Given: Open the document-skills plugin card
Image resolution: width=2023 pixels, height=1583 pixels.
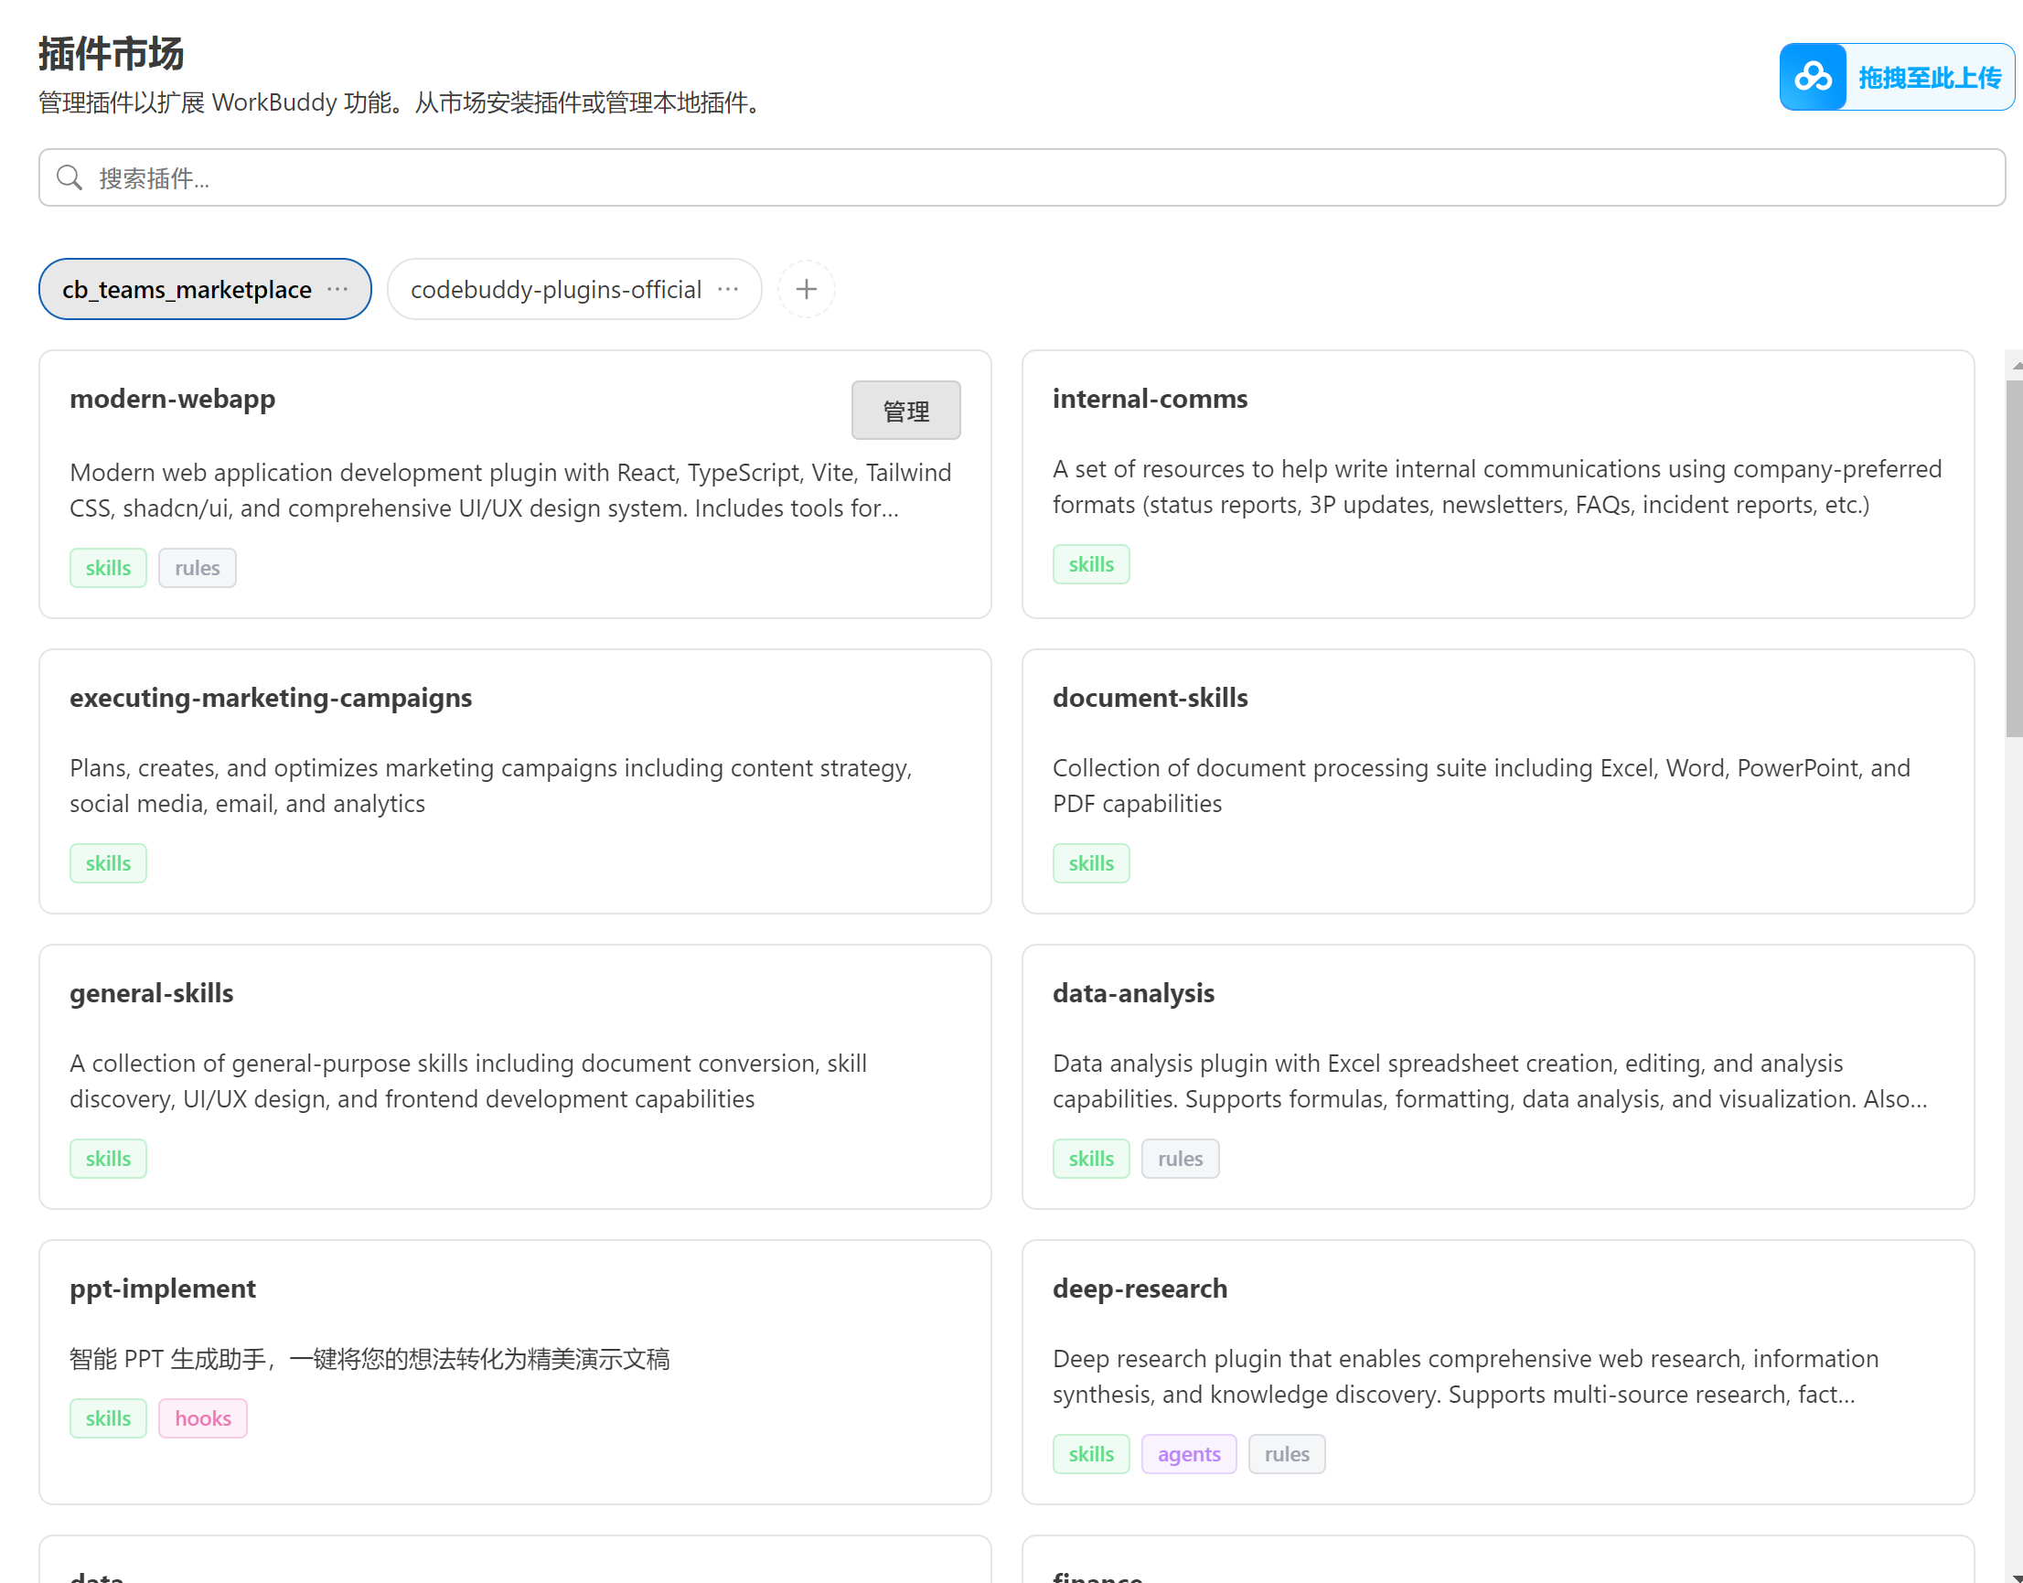Looking at the screenshot, I should (1149, 697).
